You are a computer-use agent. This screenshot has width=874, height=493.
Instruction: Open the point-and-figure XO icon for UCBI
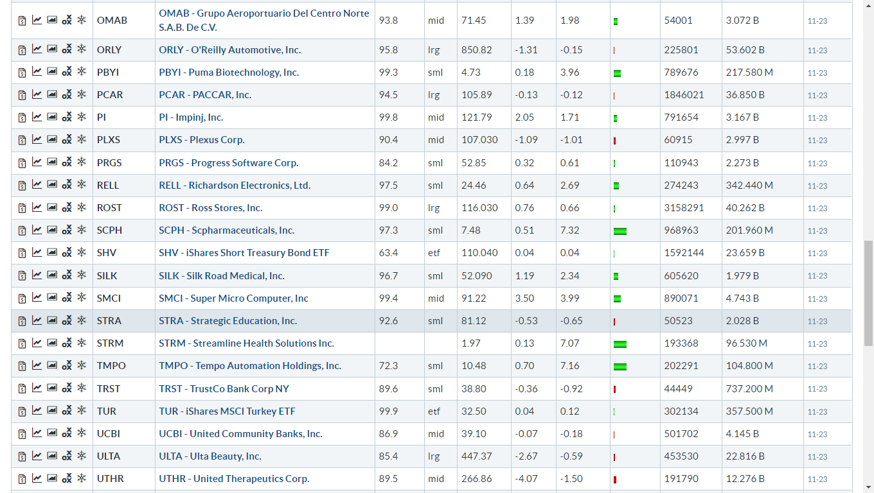(x=67, y=434)
